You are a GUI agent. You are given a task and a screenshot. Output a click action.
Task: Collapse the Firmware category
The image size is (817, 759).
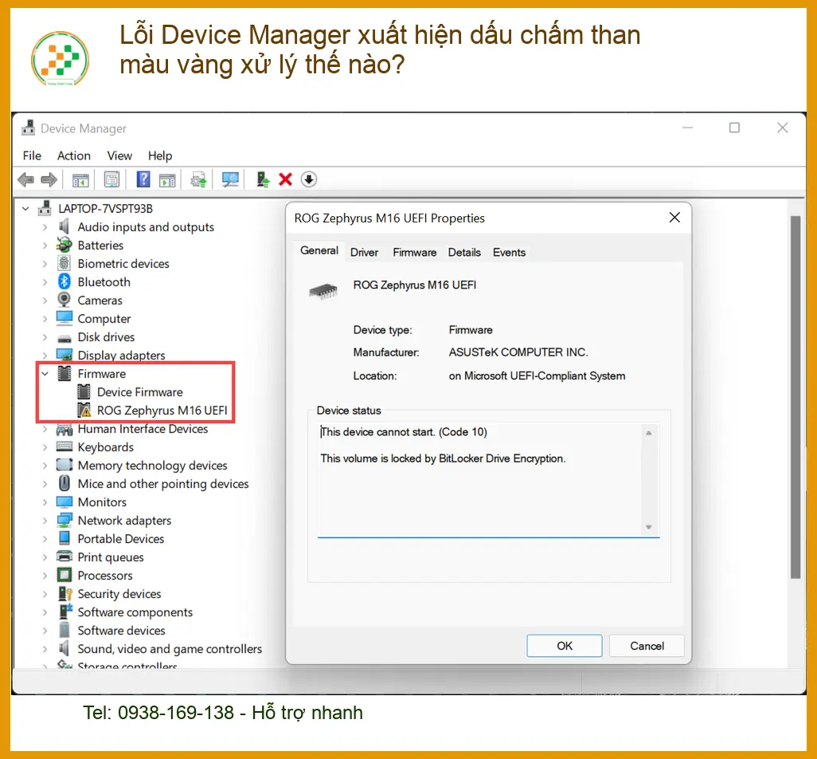[45, 373]
